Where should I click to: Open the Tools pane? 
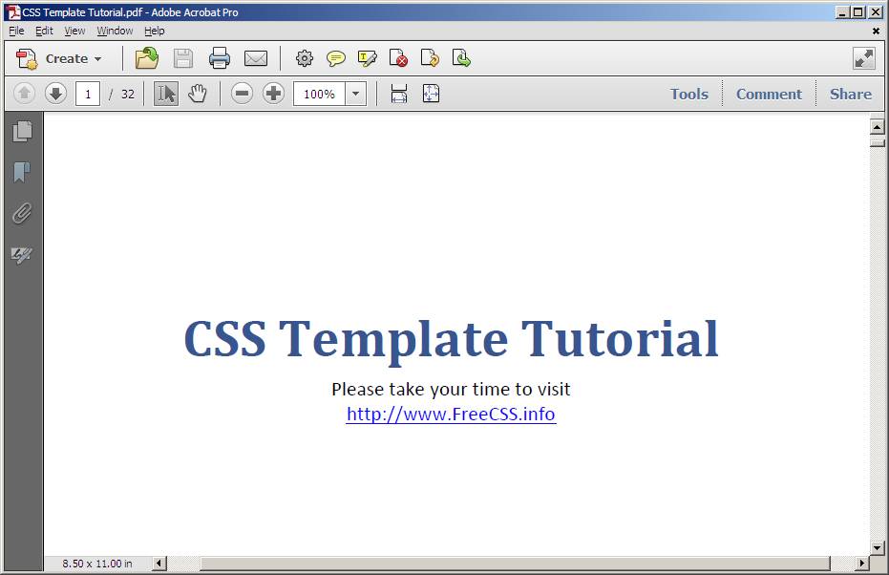pyautogui.click(x=689, y=94)
